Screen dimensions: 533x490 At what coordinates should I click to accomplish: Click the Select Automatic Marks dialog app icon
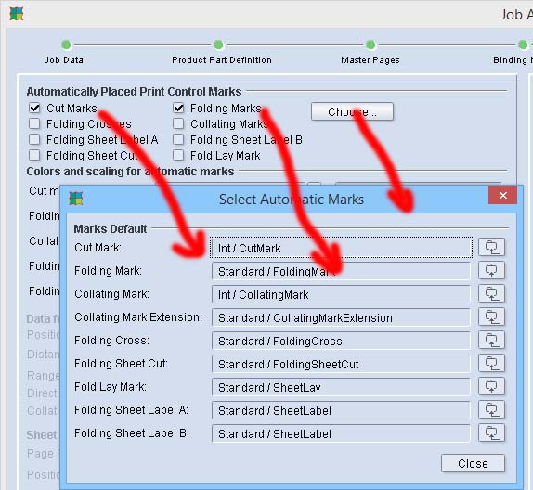point(76,199)
